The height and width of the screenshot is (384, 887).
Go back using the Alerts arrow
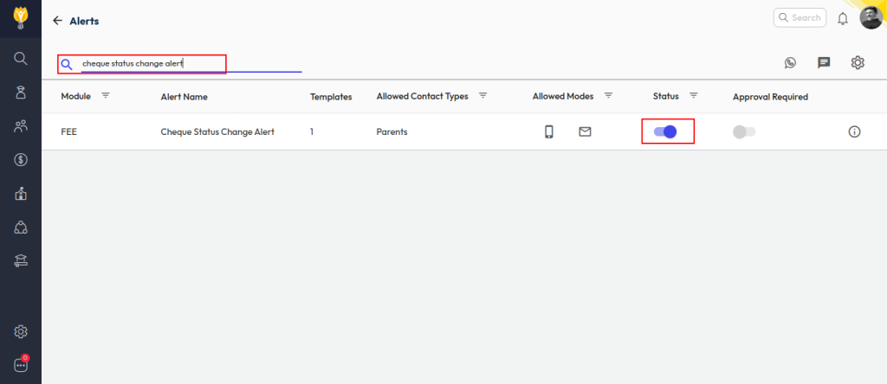point(57,20)
